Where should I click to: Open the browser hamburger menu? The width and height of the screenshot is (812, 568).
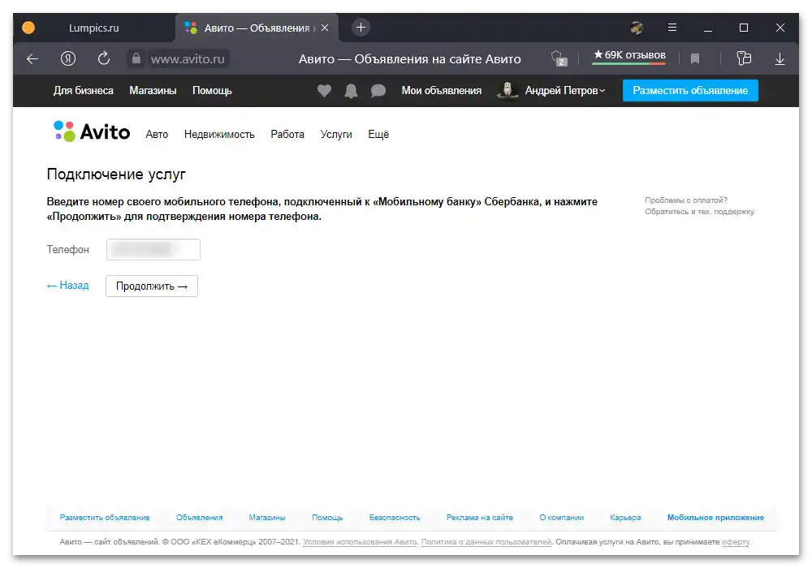[672, 28]
